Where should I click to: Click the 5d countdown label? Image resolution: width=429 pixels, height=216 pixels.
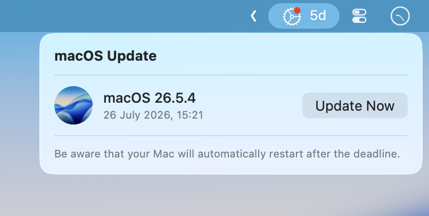[x=318, y=15]
